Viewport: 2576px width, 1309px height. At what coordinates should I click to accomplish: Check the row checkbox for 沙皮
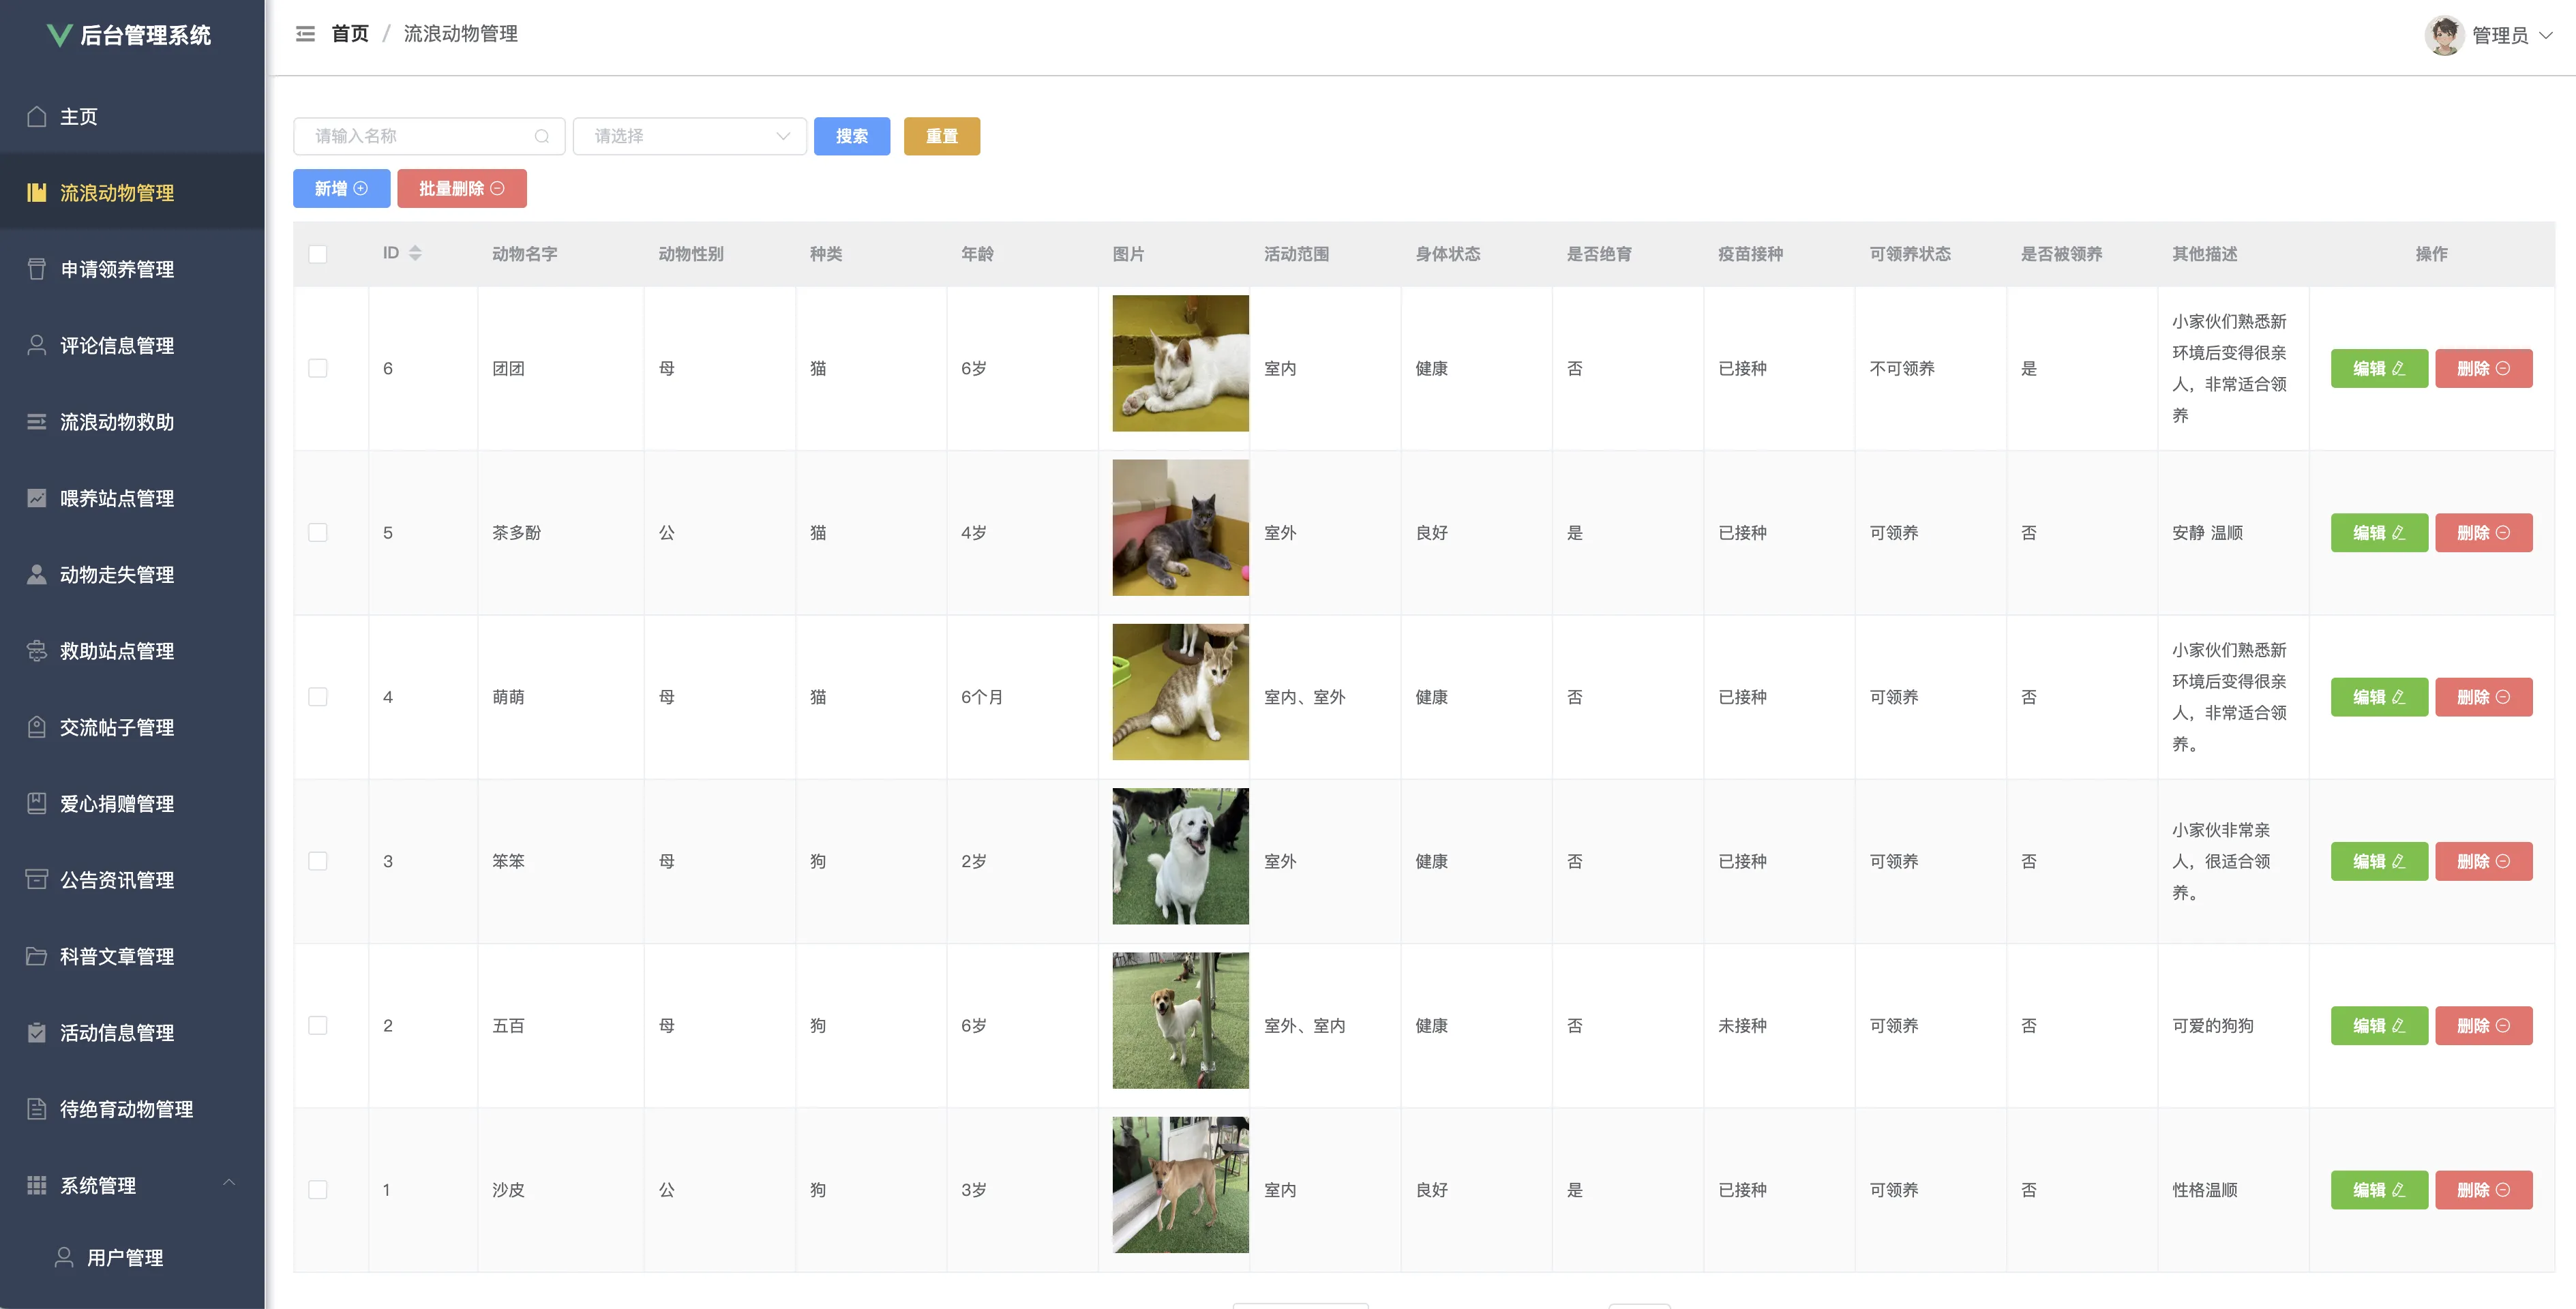[x=318, y=1190]
